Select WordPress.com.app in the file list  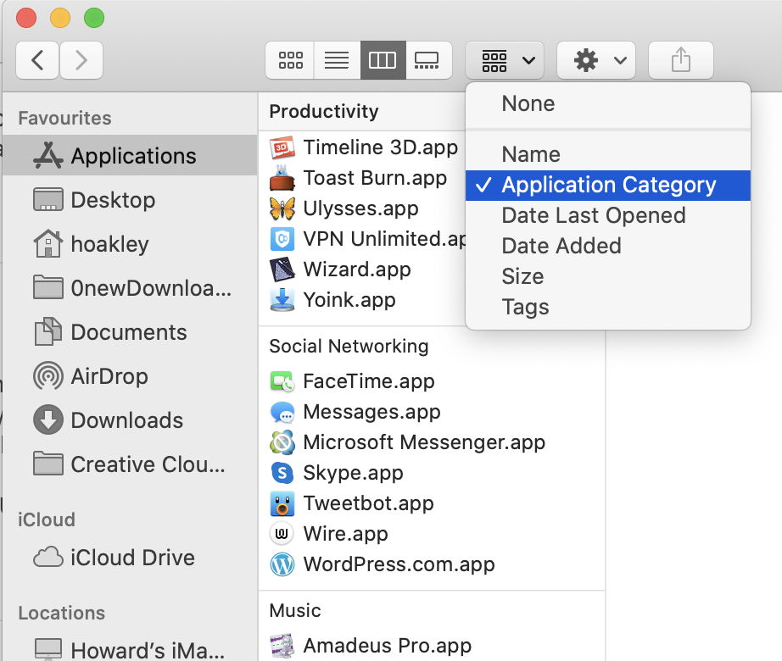399,564
